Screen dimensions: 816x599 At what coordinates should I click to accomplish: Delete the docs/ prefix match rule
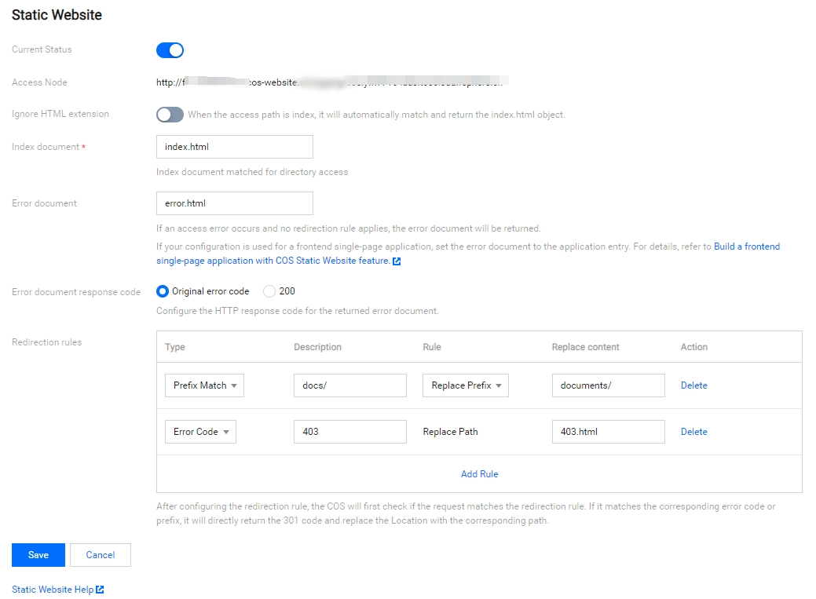pyautogui.click(x=693, y=385)
